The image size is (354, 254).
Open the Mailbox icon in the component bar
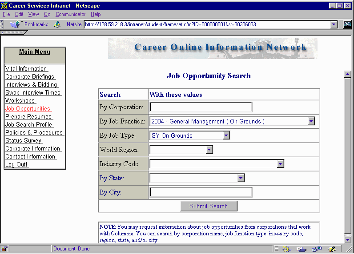302,249
